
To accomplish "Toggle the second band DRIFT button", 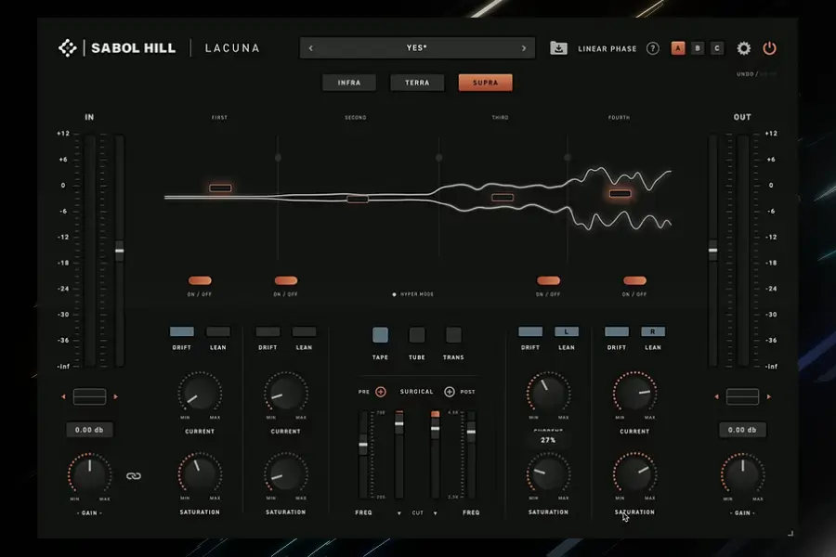I will [268, 331].
